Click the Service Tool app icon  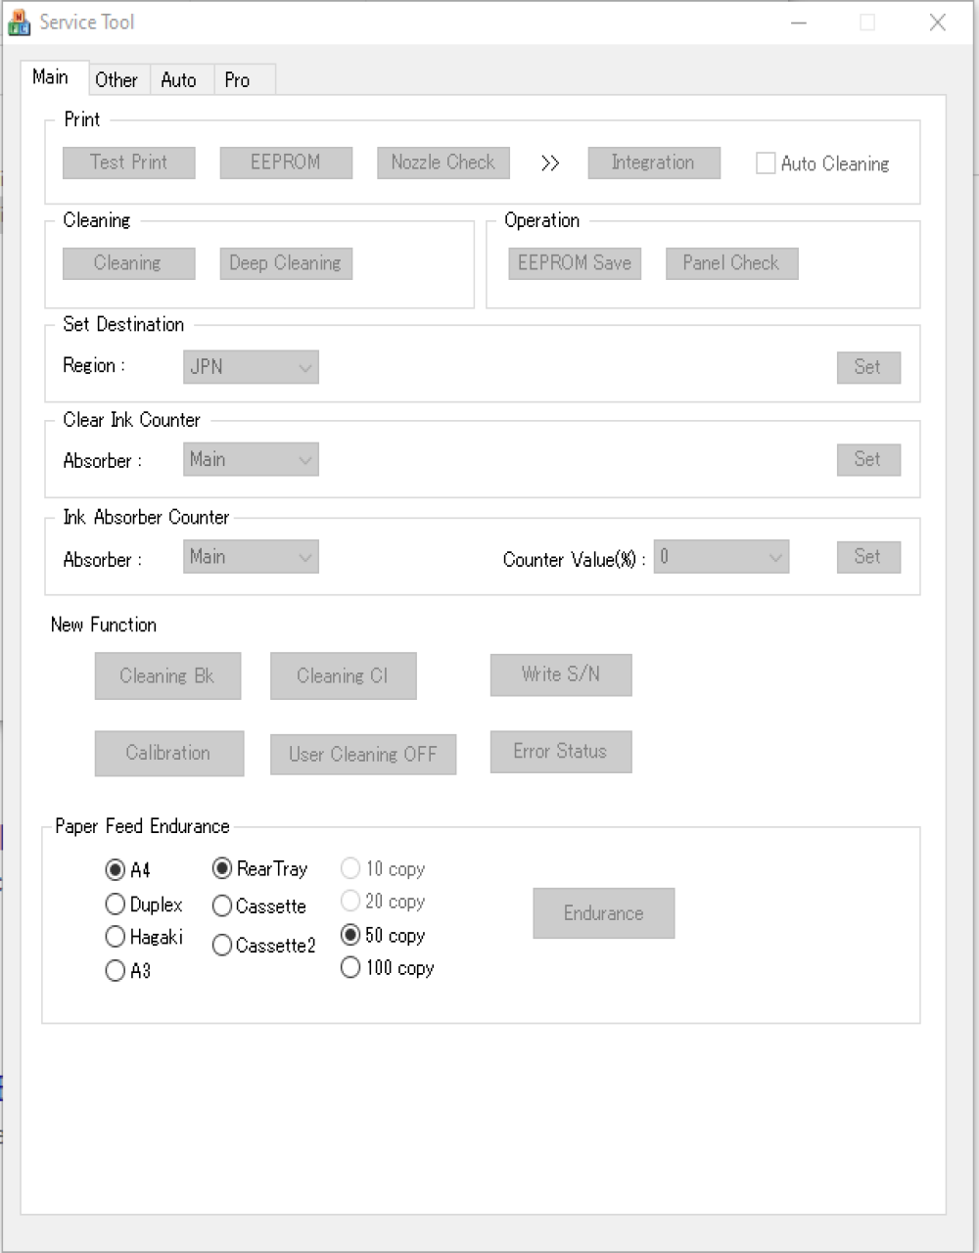[x=19, y=22]
